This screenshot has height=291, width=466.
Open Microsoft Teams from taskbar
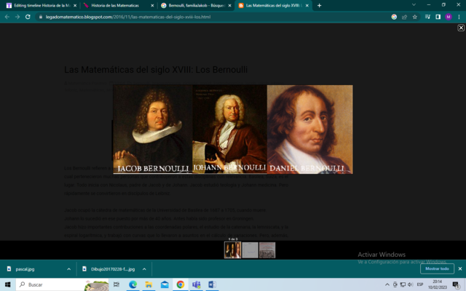[196, 284]
